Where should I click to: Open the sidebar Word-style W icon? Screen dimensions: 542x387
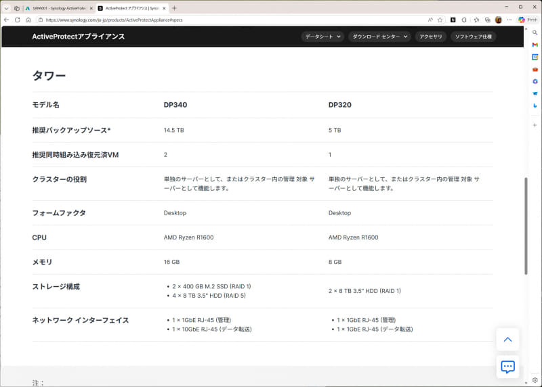coord(535,93)
